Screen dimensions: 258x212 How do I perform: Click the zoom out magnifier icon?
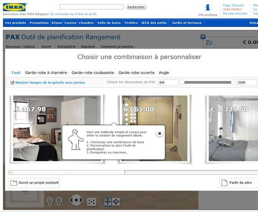(50, 201)
